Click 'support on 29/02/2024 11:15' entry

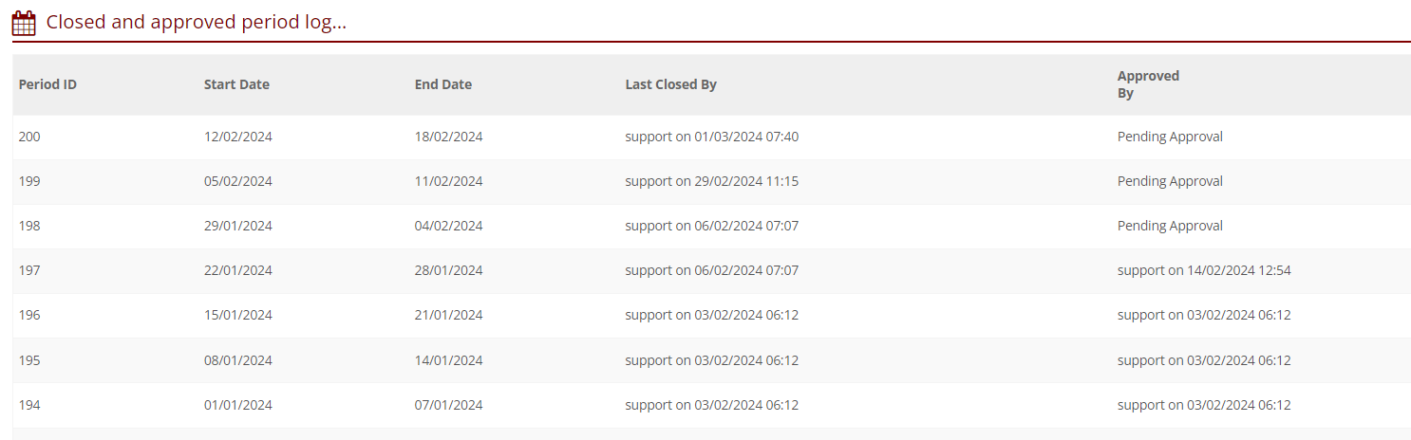[711, 181]
